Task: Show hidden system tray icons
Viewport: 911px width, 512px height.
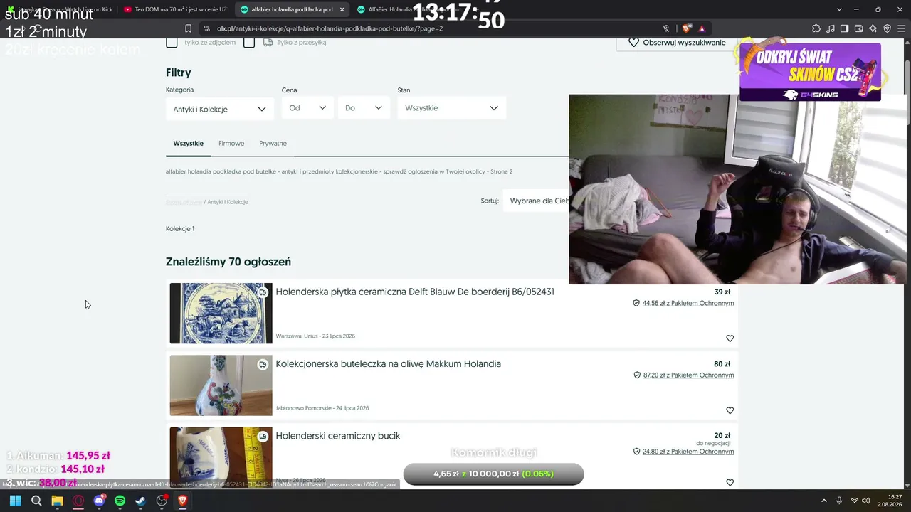Action: tap(824, 501)
